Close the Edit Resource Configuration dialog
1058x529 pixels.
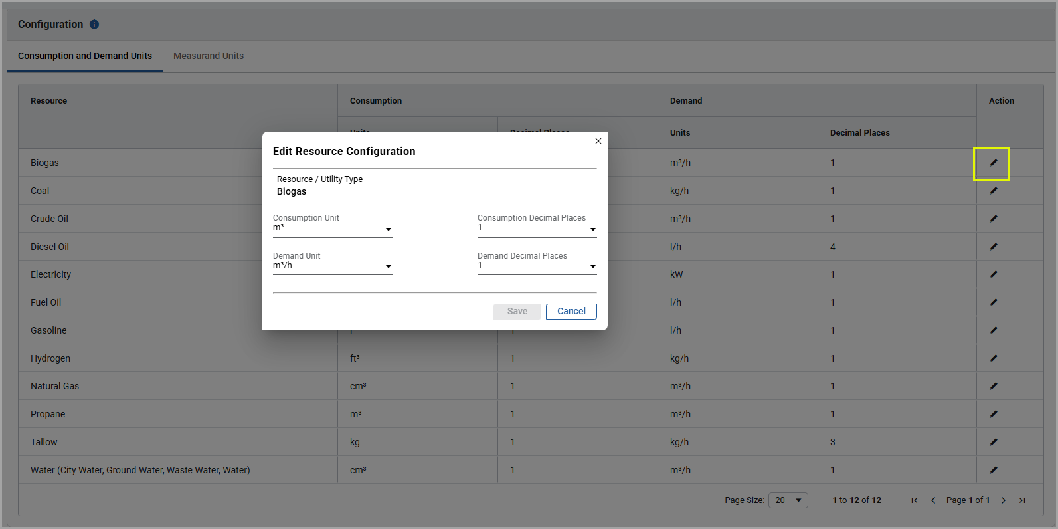point(598,141)
